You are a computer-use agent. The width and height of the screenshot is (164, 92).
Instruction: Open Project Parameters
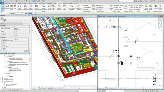tap(25, 7)
